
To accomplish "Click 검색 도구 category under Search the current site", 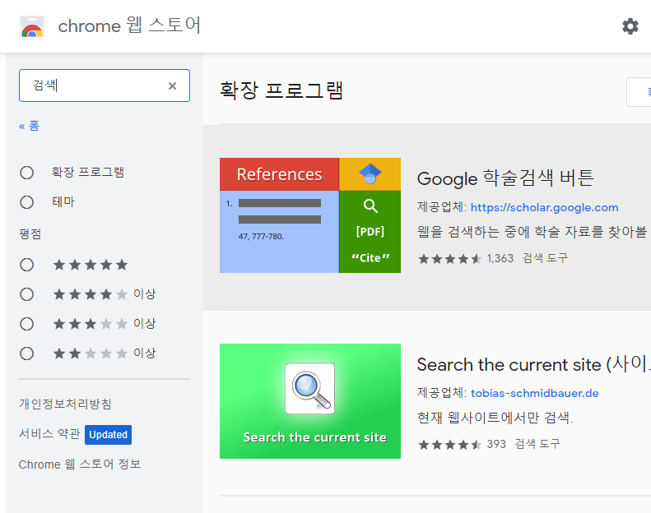I will point(537,444).
